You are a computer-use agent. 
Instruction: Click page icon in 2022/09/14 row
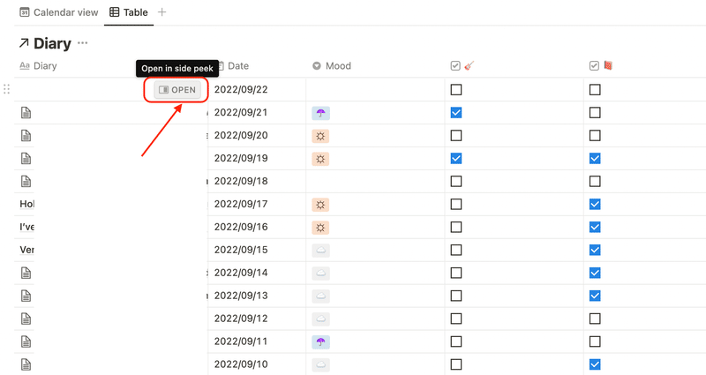pos(26,273)
